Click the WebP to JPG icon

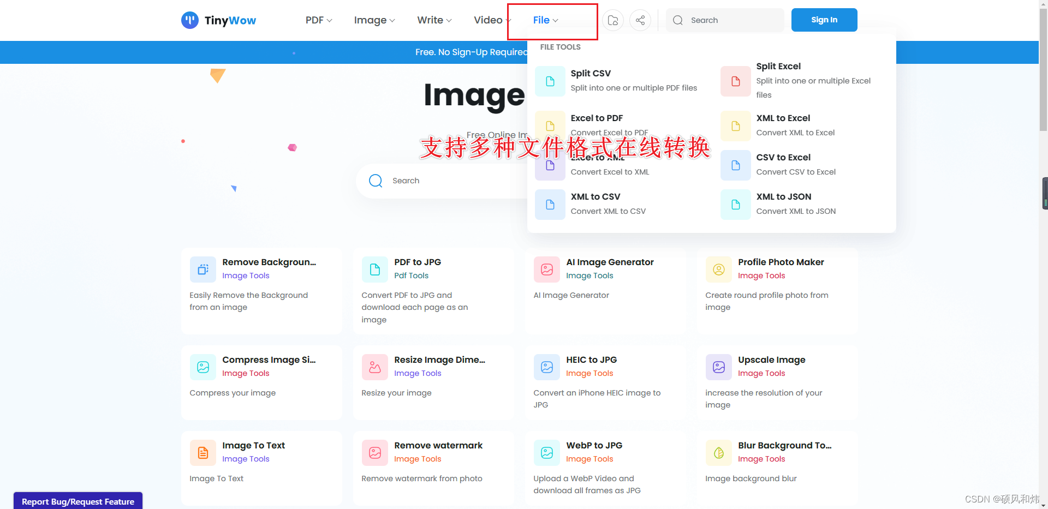click(x=547, y=453)
